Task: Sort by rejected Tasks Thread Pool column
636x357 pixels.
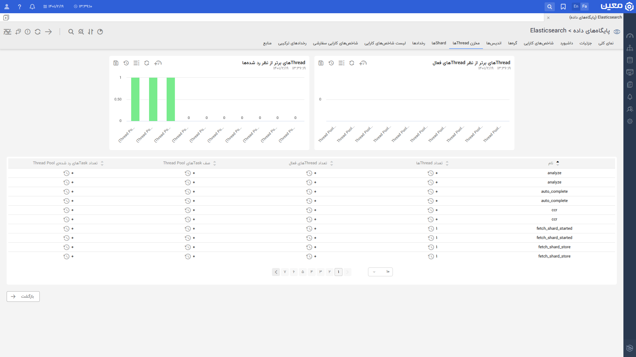Action: click(68, 163)
